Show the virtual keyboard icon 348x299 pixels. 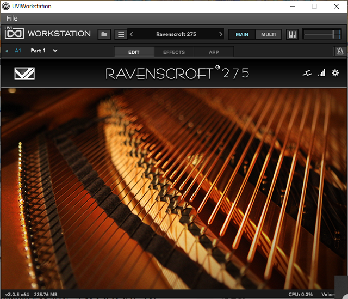tap(292, 34)
